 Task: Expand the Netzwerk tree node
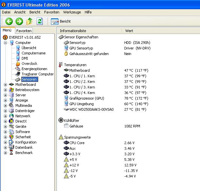[x=5, y=116]
